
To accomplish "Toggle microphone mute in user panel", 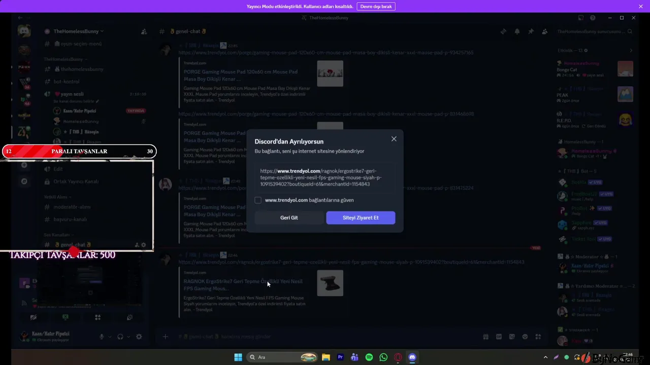I will click(x=102, y=337).
